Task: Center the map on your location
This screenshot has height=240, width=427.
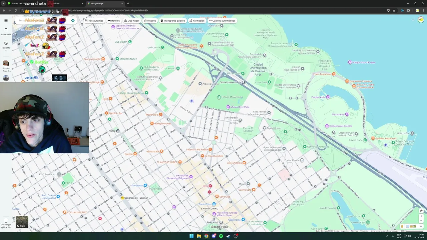Action: click(x=421, y=211)
